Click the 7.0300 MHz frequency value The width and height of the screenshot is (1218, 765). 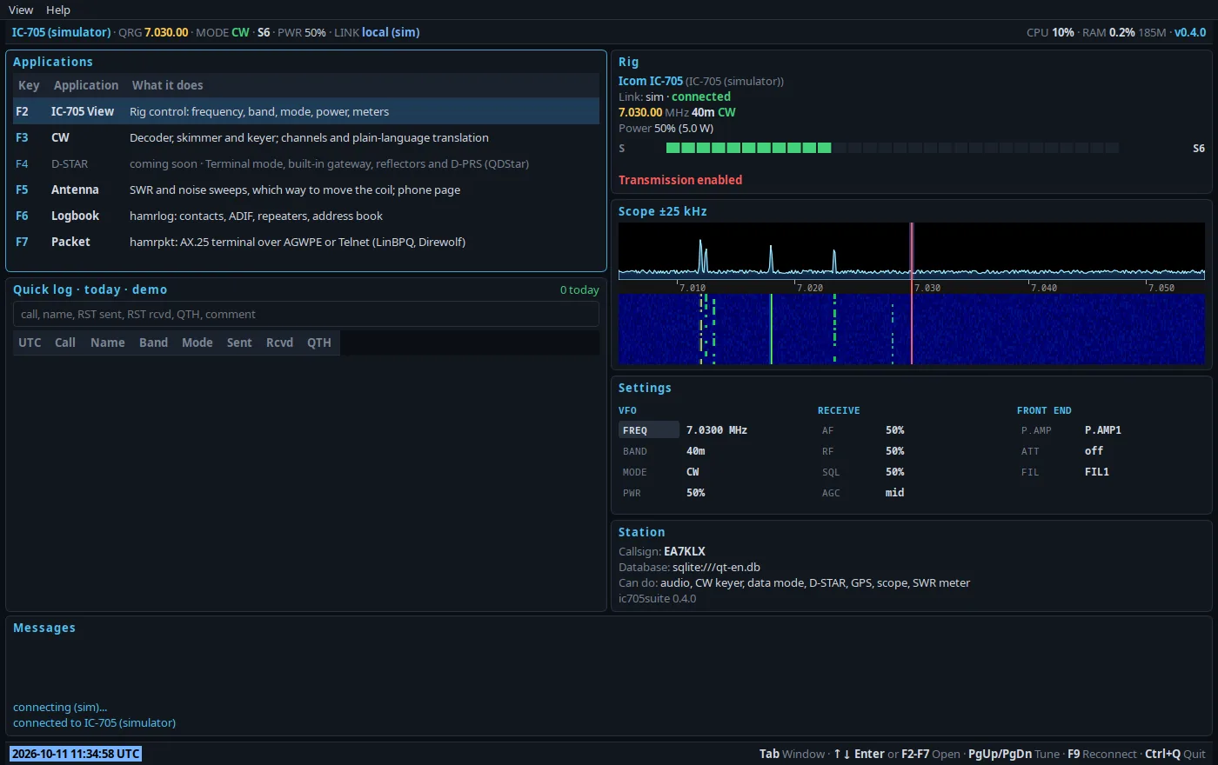[x=717, y=430]
